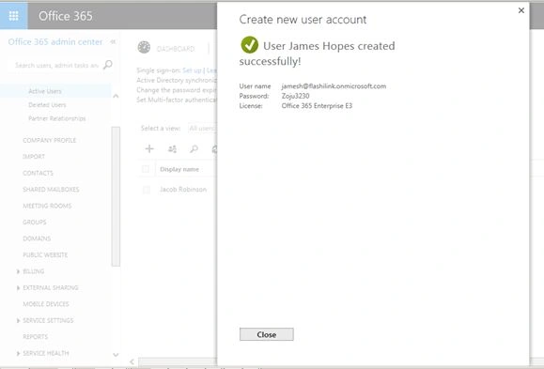Click the license value Office 365 Enterprise E3

pos(317,106)
